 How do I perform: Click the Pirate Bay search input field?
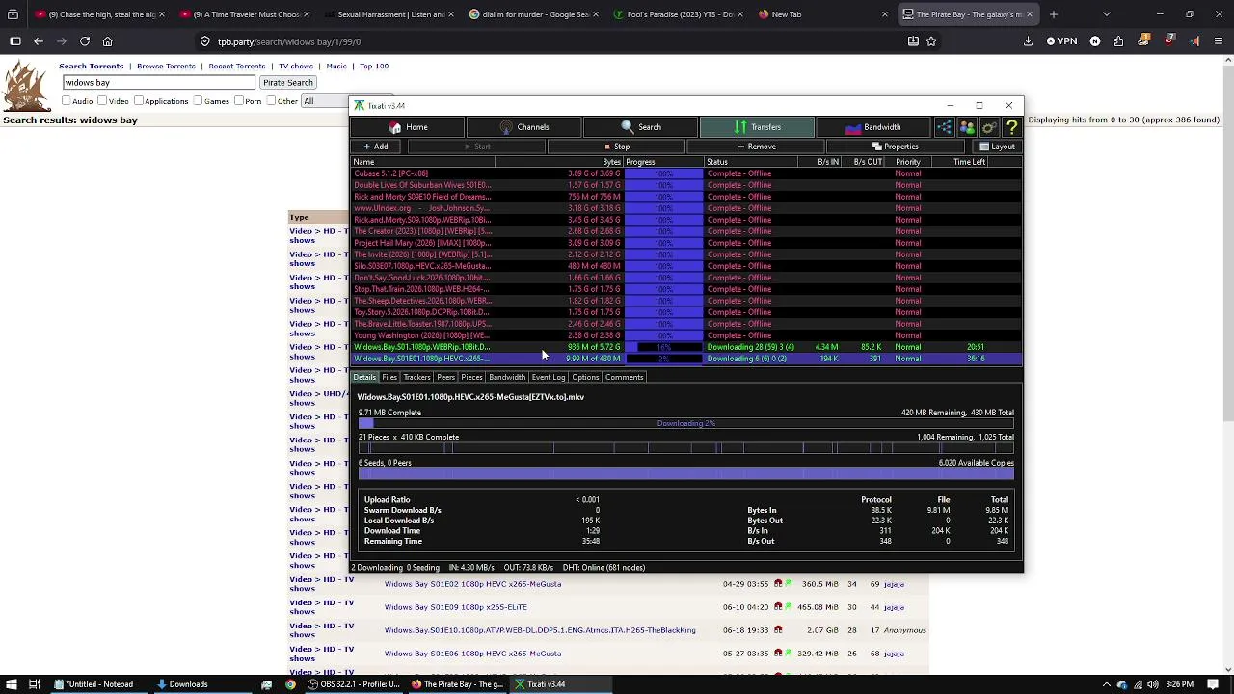[158, 83]
